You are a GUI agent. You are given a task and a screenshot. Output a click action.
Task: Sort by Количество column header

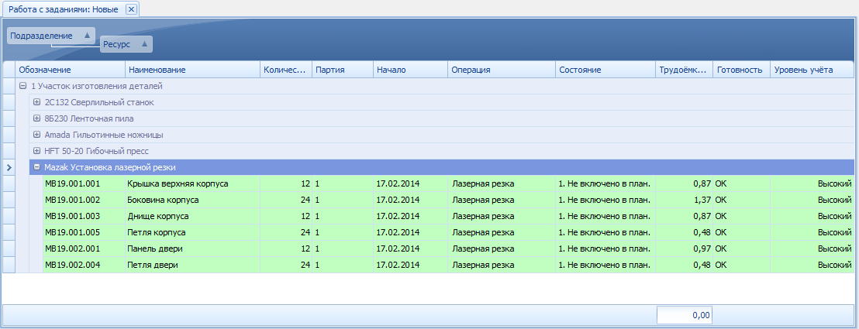click(286, 70)
